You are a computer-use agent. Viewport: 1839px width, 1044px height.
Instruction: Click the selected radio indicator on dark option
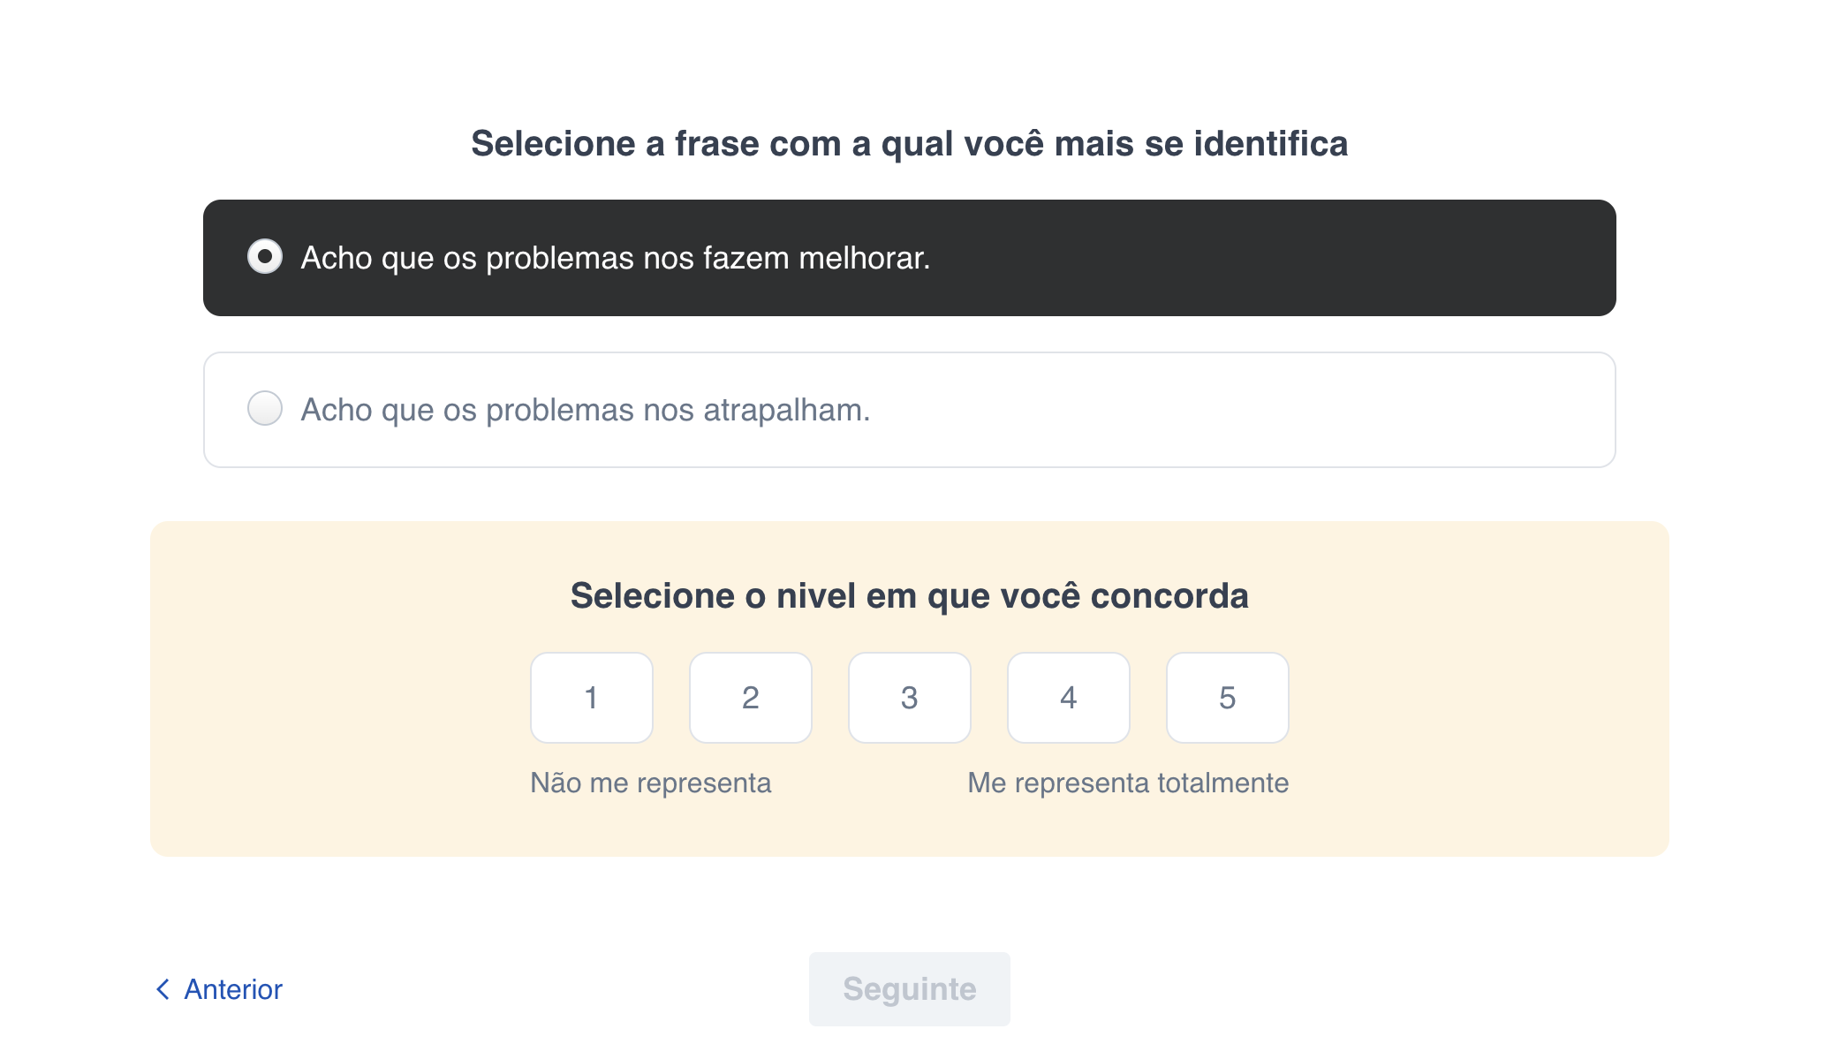[266, 257]
